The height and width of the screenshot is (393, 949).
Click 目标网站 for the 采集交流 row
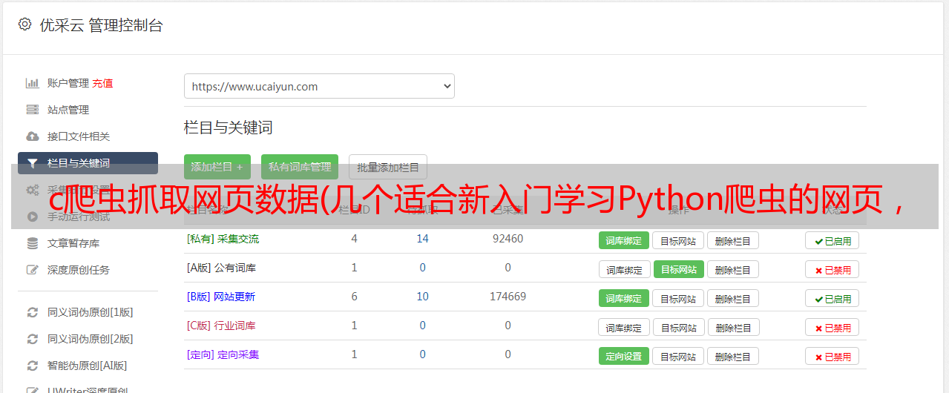tap(678, 240)
